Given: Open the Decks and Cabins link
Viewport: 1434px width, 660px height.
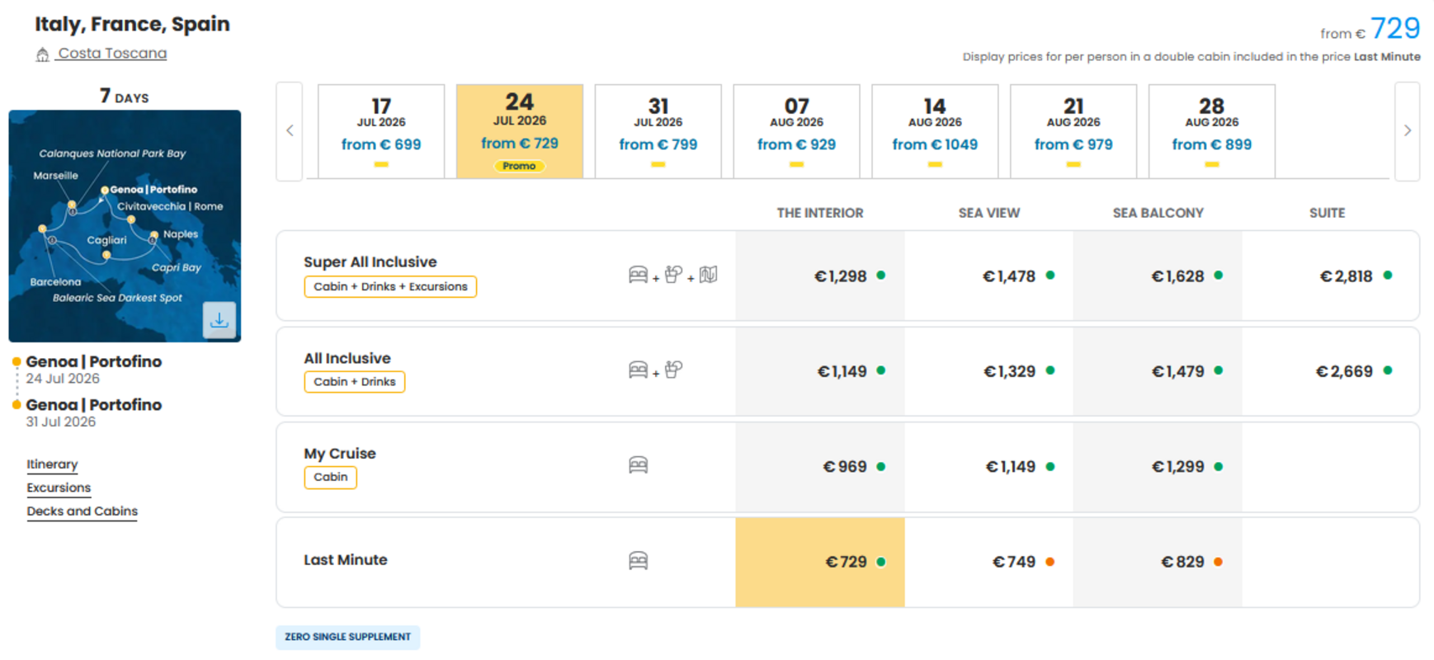Looking at the screenshot, I should [x=82, y=511].
